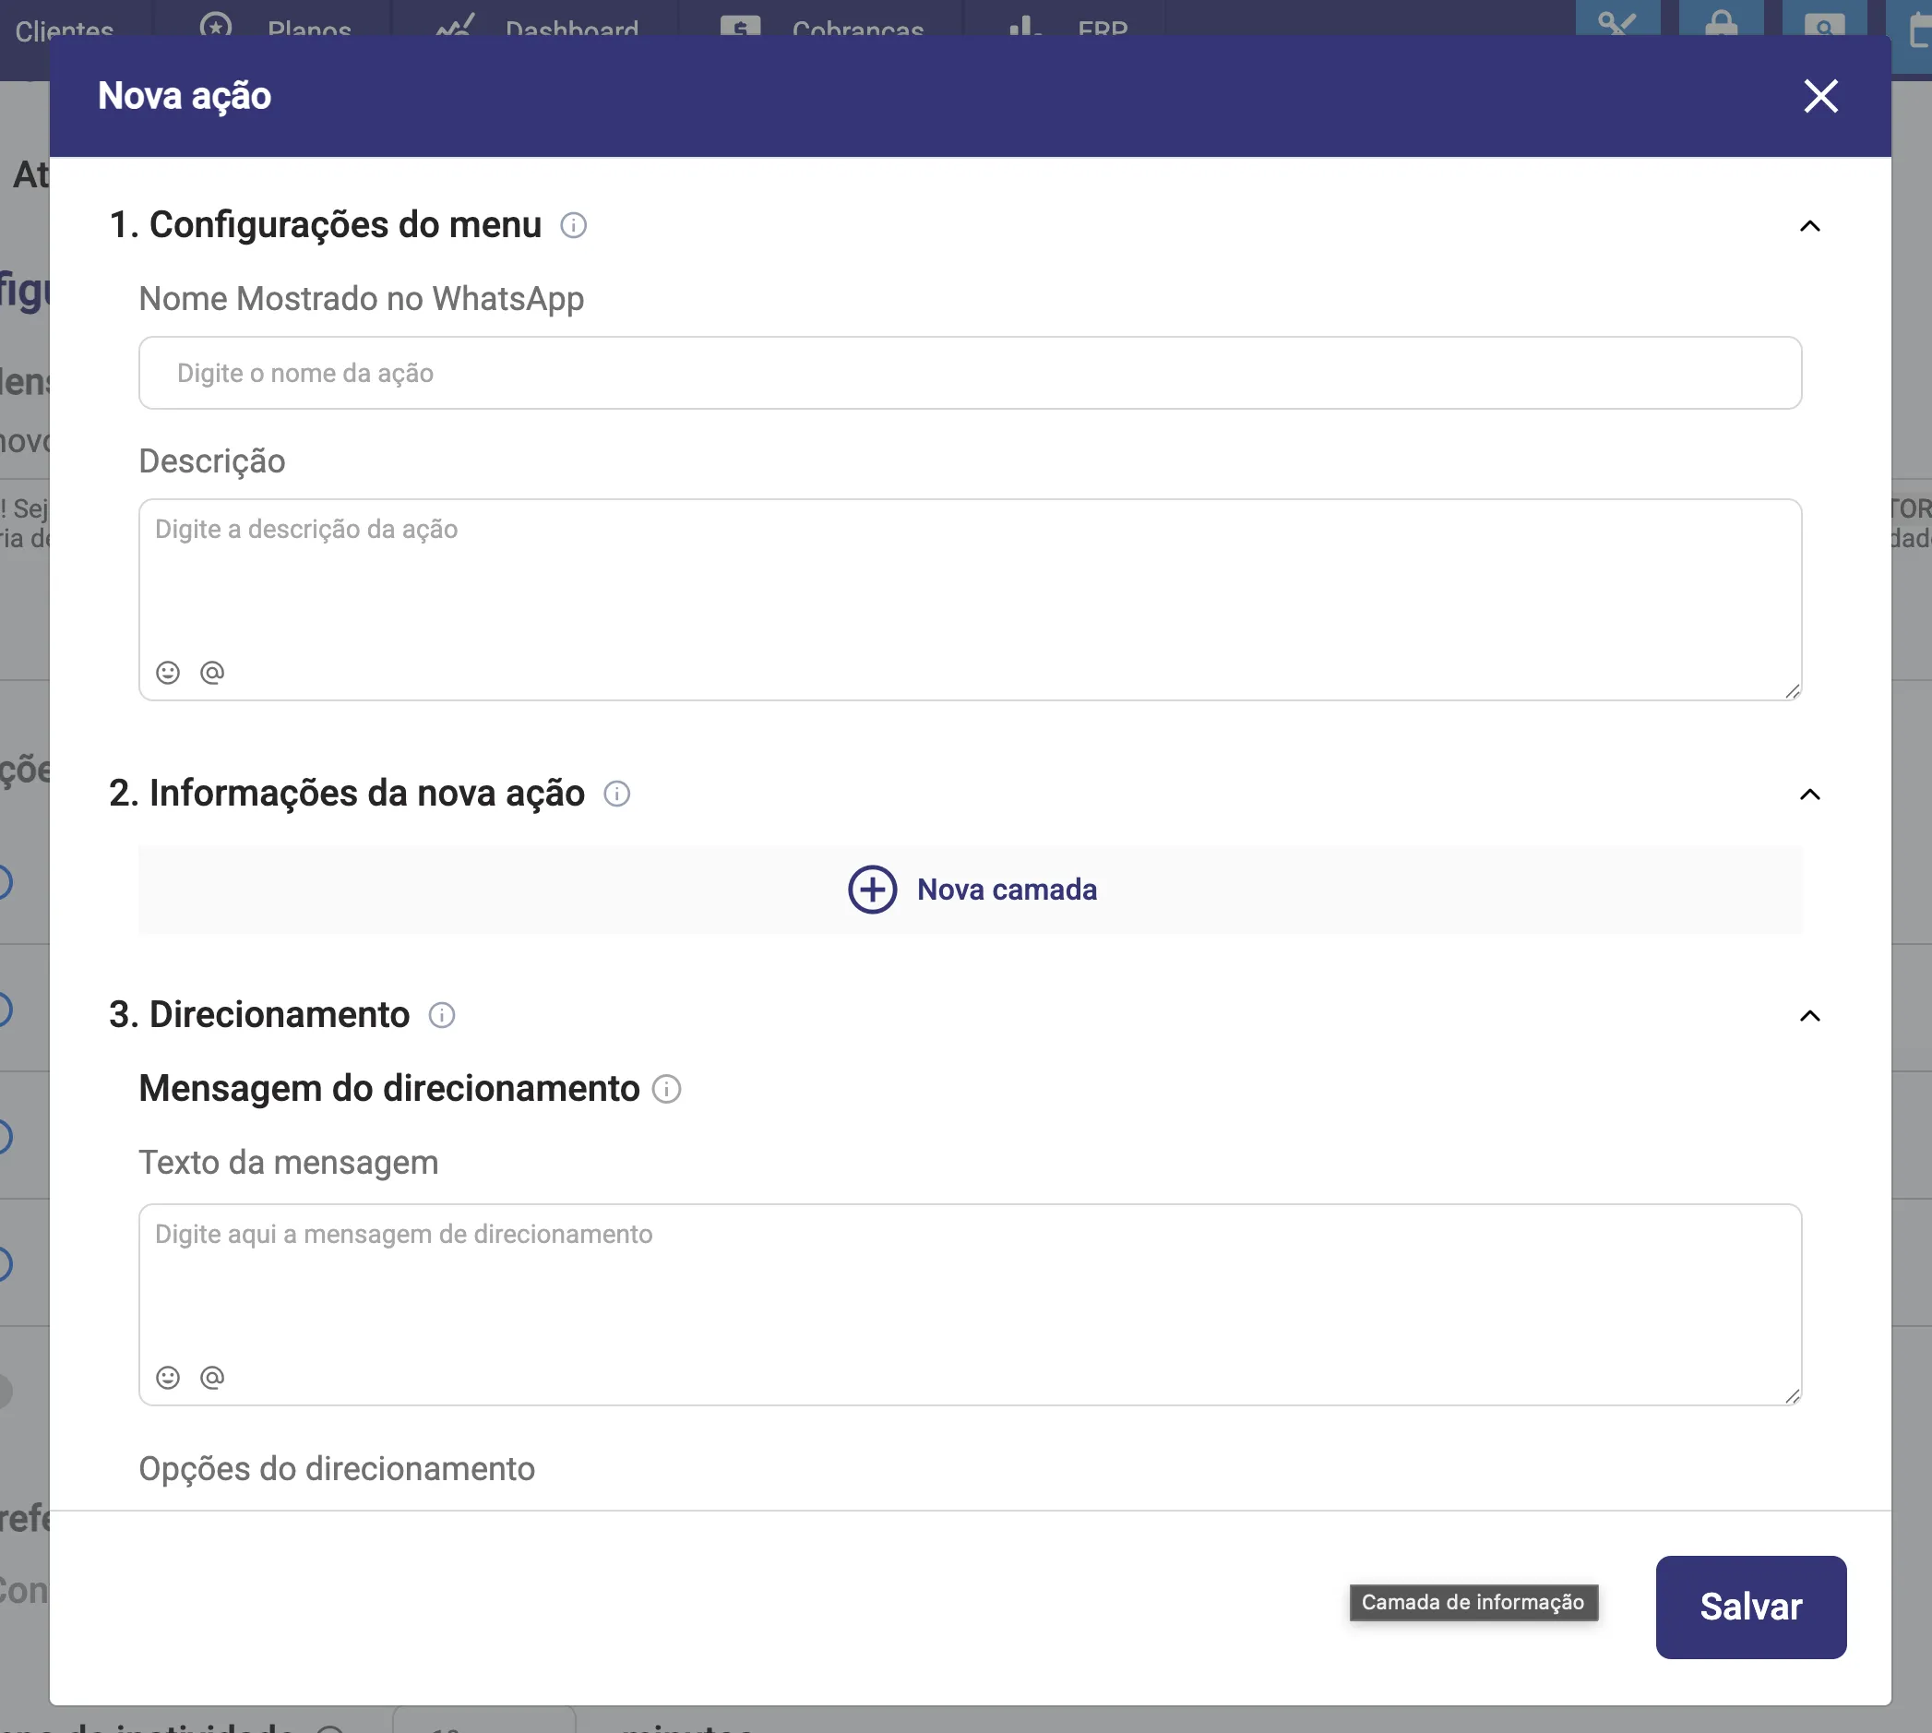The width and height of the screenshot is (1932, 1733).
Task: Save the new action with Salvar
Action: pyautogui.click(x=1750, y=1608)
